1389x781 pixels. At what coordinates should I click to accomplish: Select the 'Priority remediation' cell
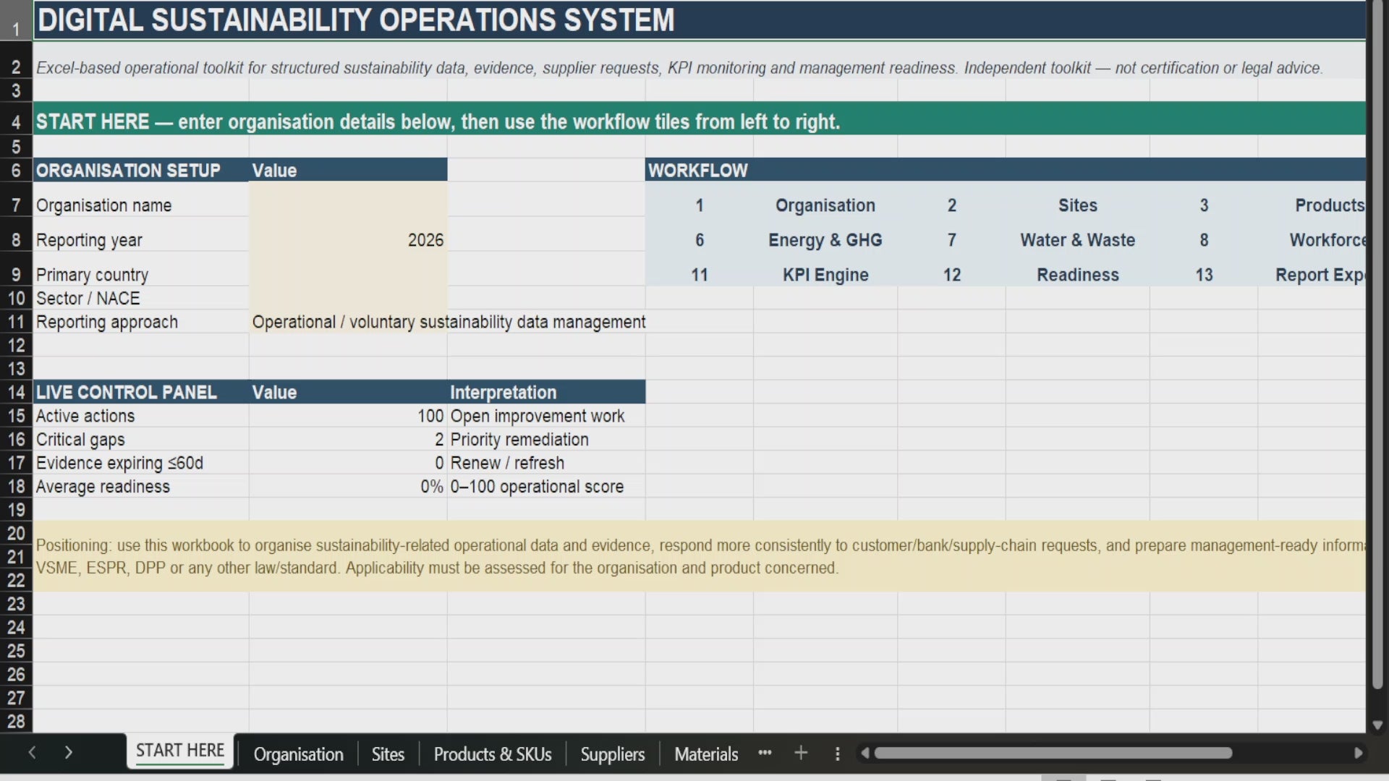pos(546,440)
